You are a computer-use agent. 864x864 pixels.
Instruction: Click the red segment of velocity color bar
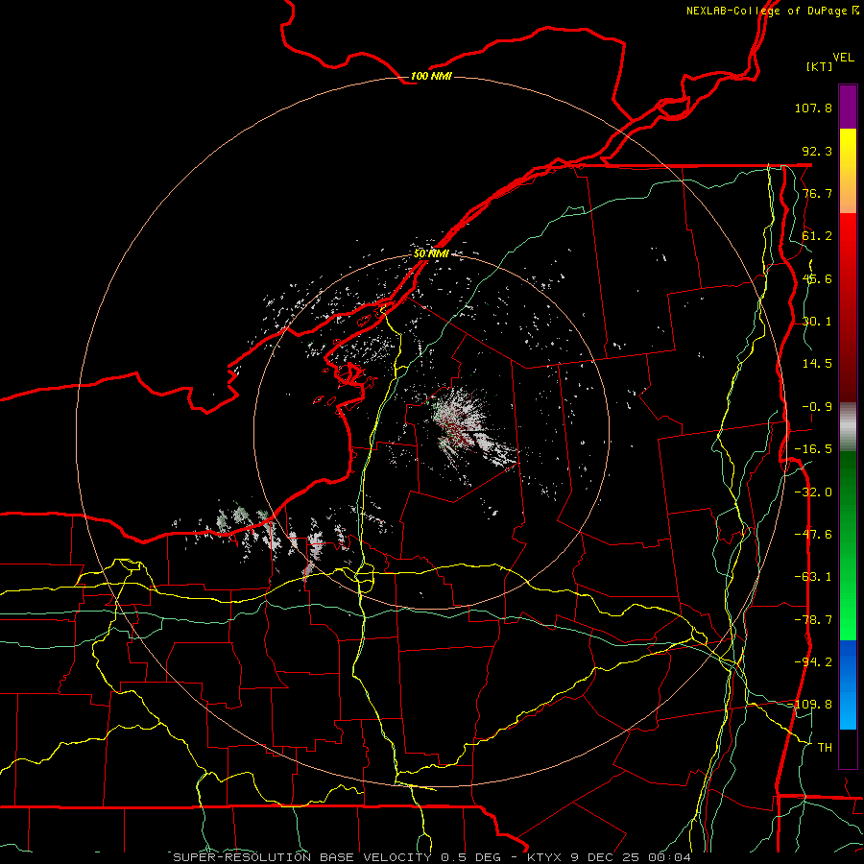[848, 307]
